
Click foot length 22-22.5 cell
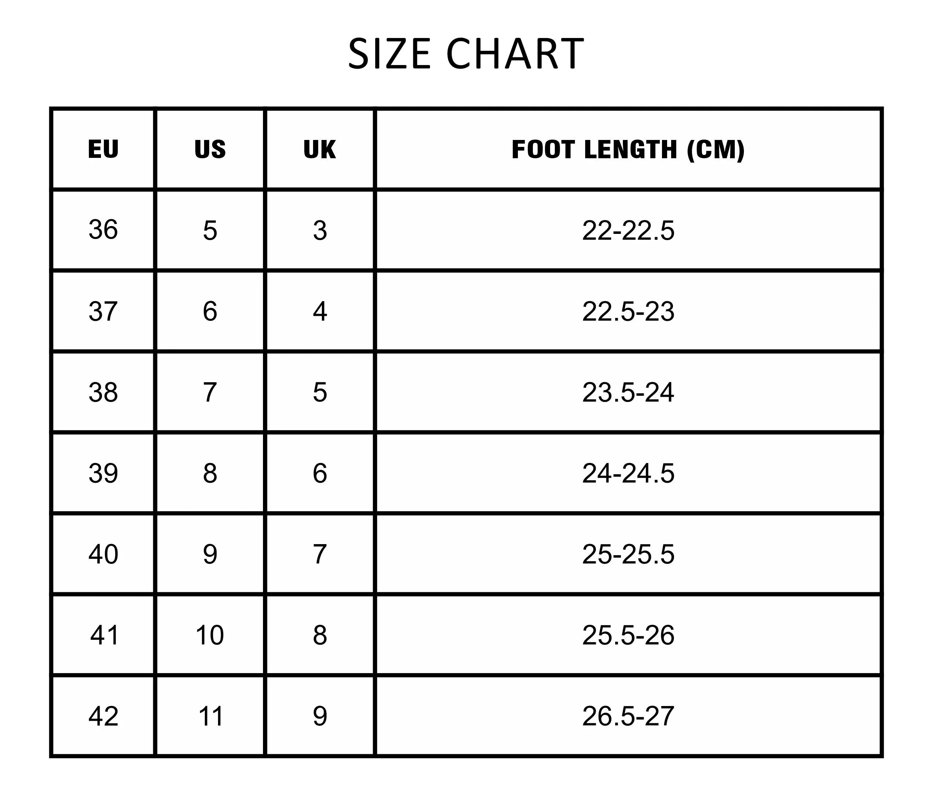pos(628,230)
